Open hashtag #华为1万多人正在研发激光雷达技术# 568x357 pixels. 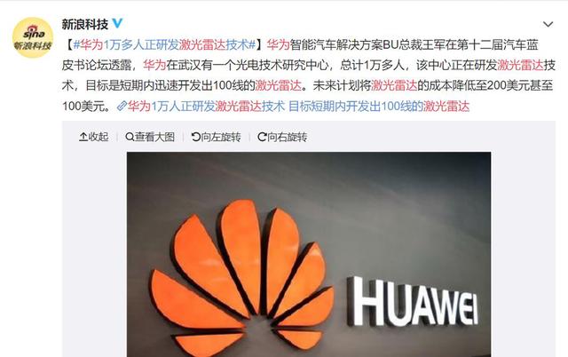(164, 44)
